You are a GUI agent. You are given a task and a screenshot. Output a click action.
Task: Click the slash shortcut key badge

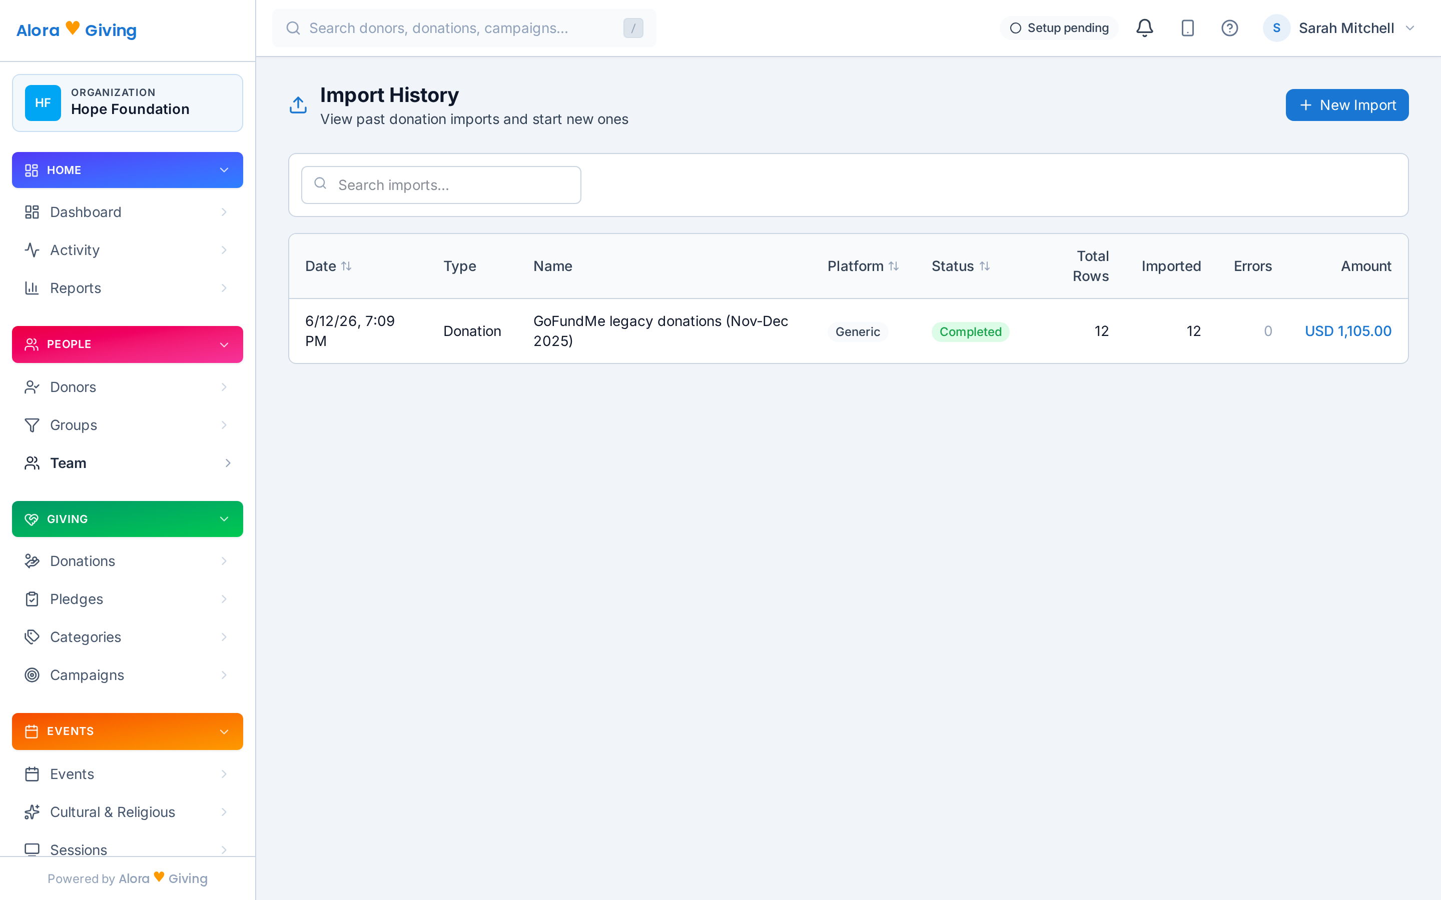click(x=633, y=28)
